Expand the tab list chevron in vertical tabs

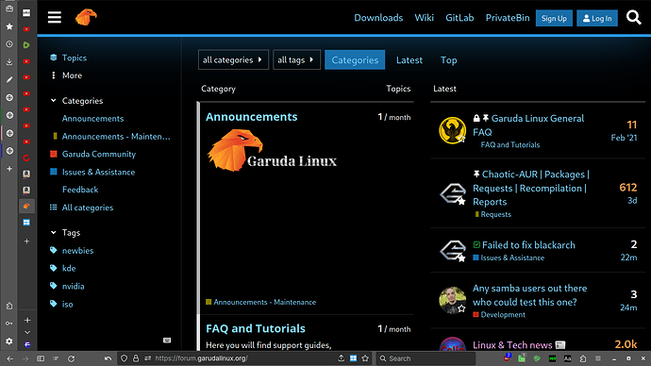pos(27,332)
